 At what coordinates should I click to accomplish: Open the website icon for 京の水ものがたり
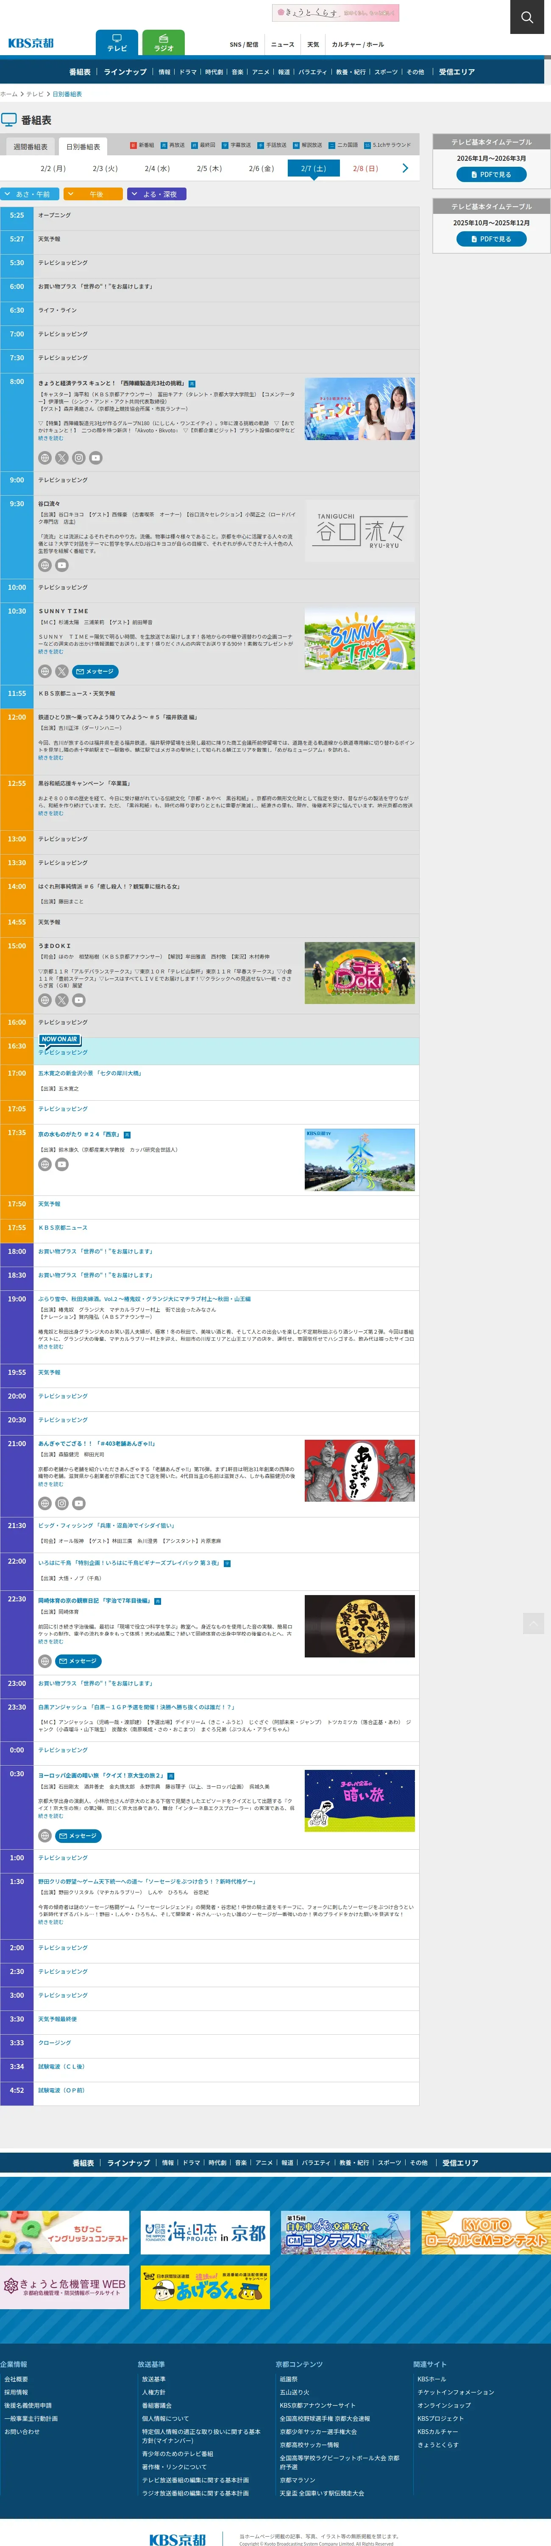click(45, 1164)
